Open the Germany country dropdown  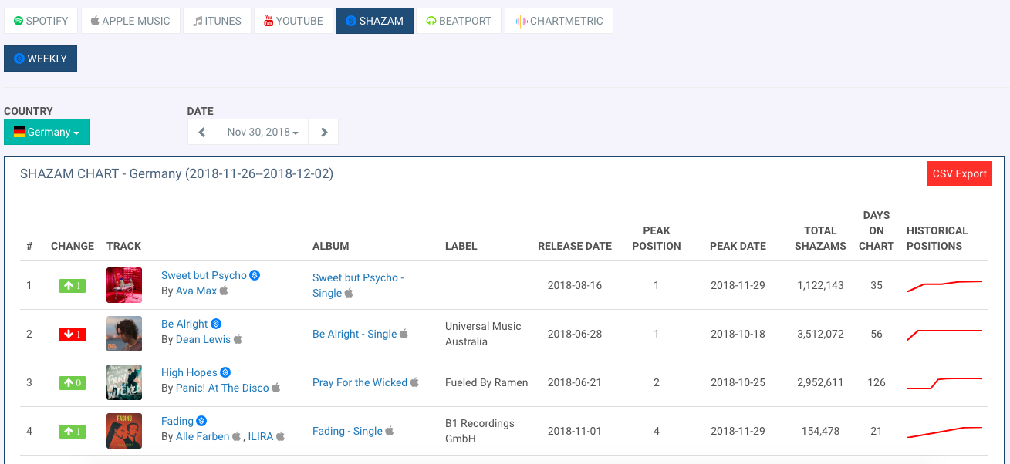(x=46, y=132)
